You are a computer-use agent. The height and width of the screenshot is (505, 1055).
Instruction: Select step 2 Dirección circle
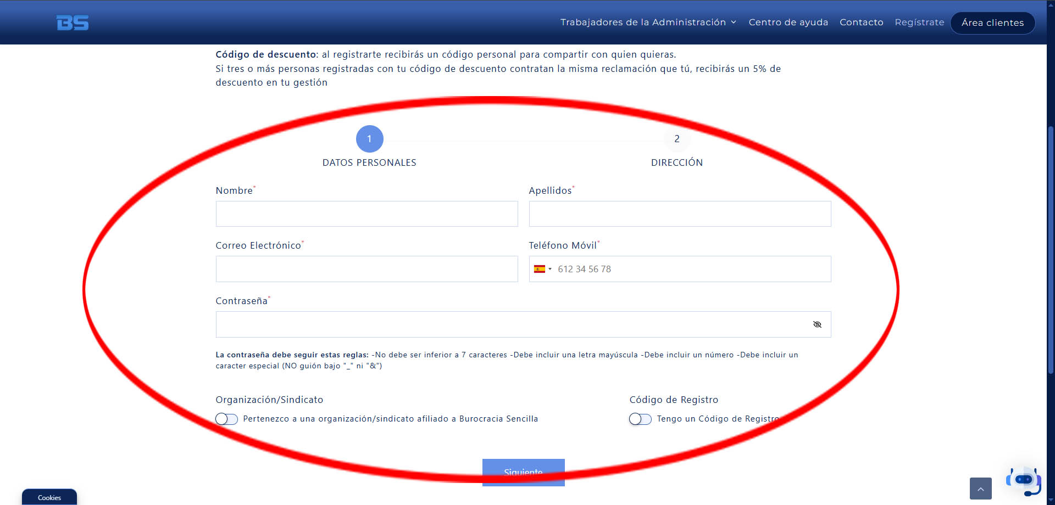(677, 139)
